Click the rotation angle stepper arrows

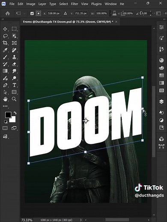click(x=151, y=13)
